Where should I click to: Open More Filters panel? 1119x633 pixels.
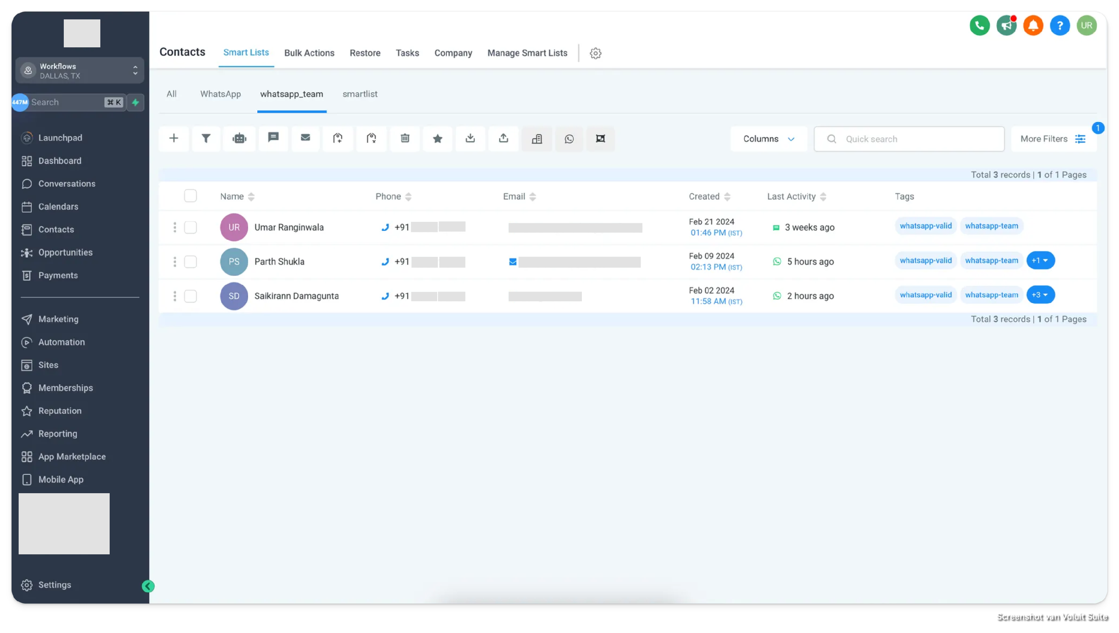[x=1053, y=139]
